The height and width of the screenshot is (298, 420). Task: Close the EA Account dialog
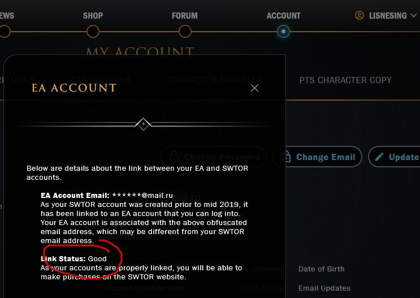click(x=254, y=88)
